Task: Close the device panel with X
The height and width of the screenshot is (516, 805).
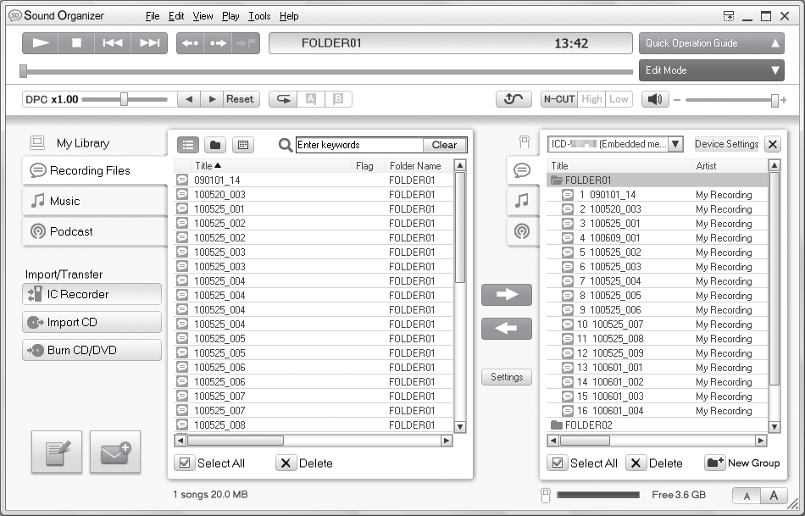Action: [773, 144]
